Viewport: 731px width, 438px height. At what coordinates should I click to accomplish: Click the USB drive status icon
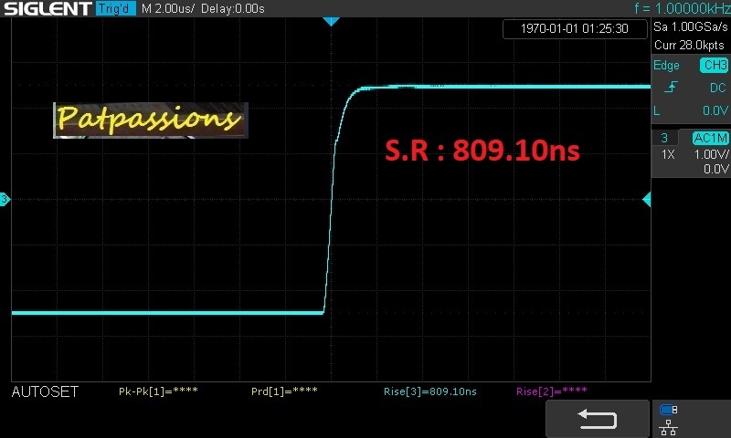(x=668, y=410)
